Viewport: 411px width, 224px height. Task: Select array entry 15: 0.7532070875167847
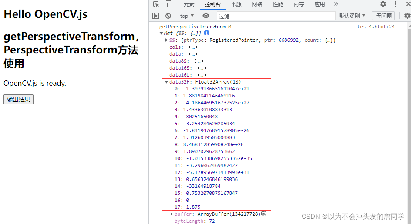[x=206, y=193]
